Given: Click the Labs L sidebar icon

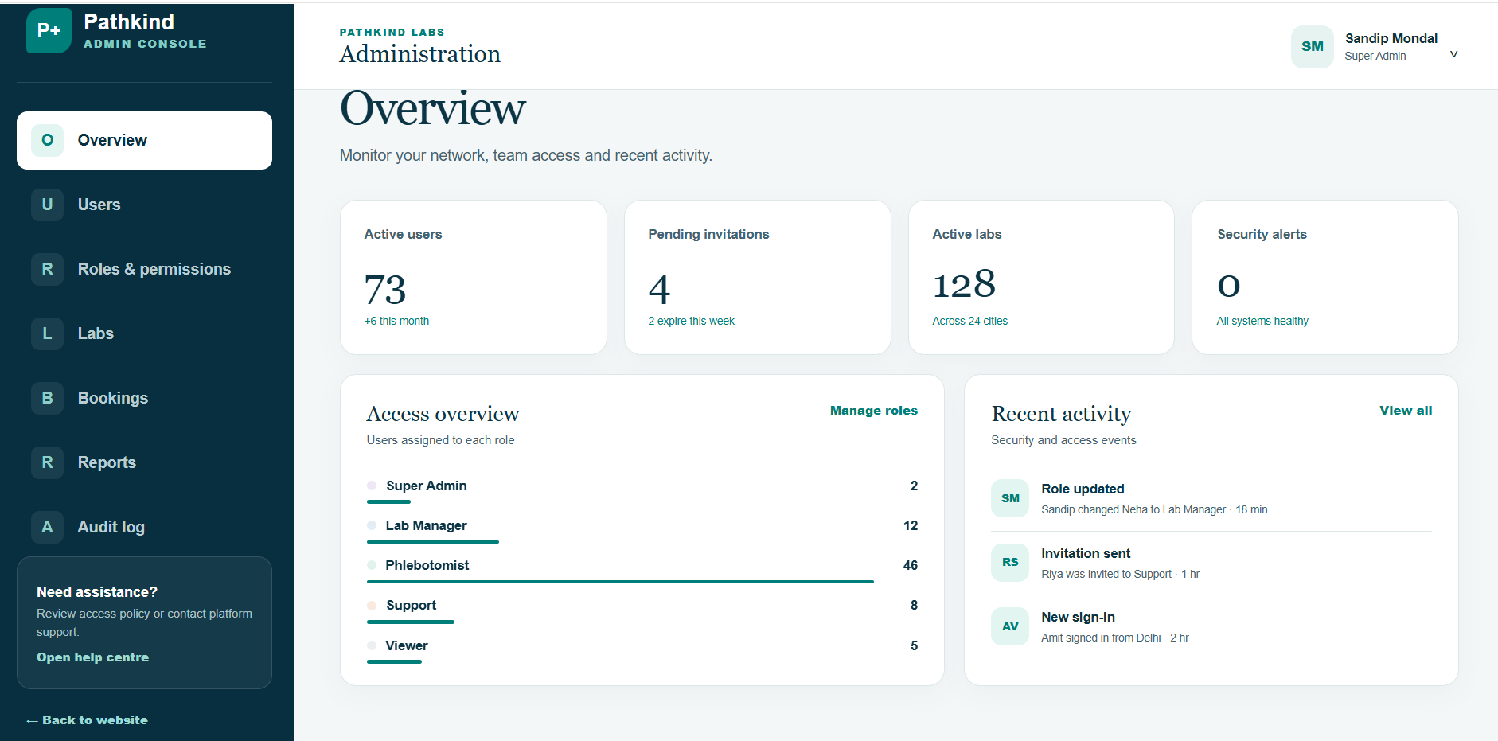Looking at the screenshot, I should [48, 333].
